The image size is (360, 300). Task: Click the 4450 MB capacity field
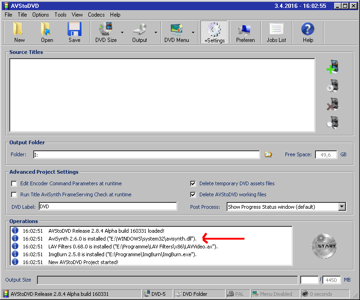click(x=331, y=280)
